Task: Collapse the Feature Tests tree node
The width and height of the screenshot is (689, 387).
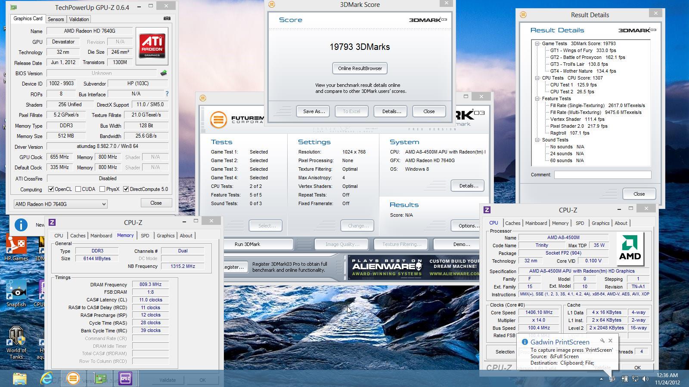Action: (537, 98)
